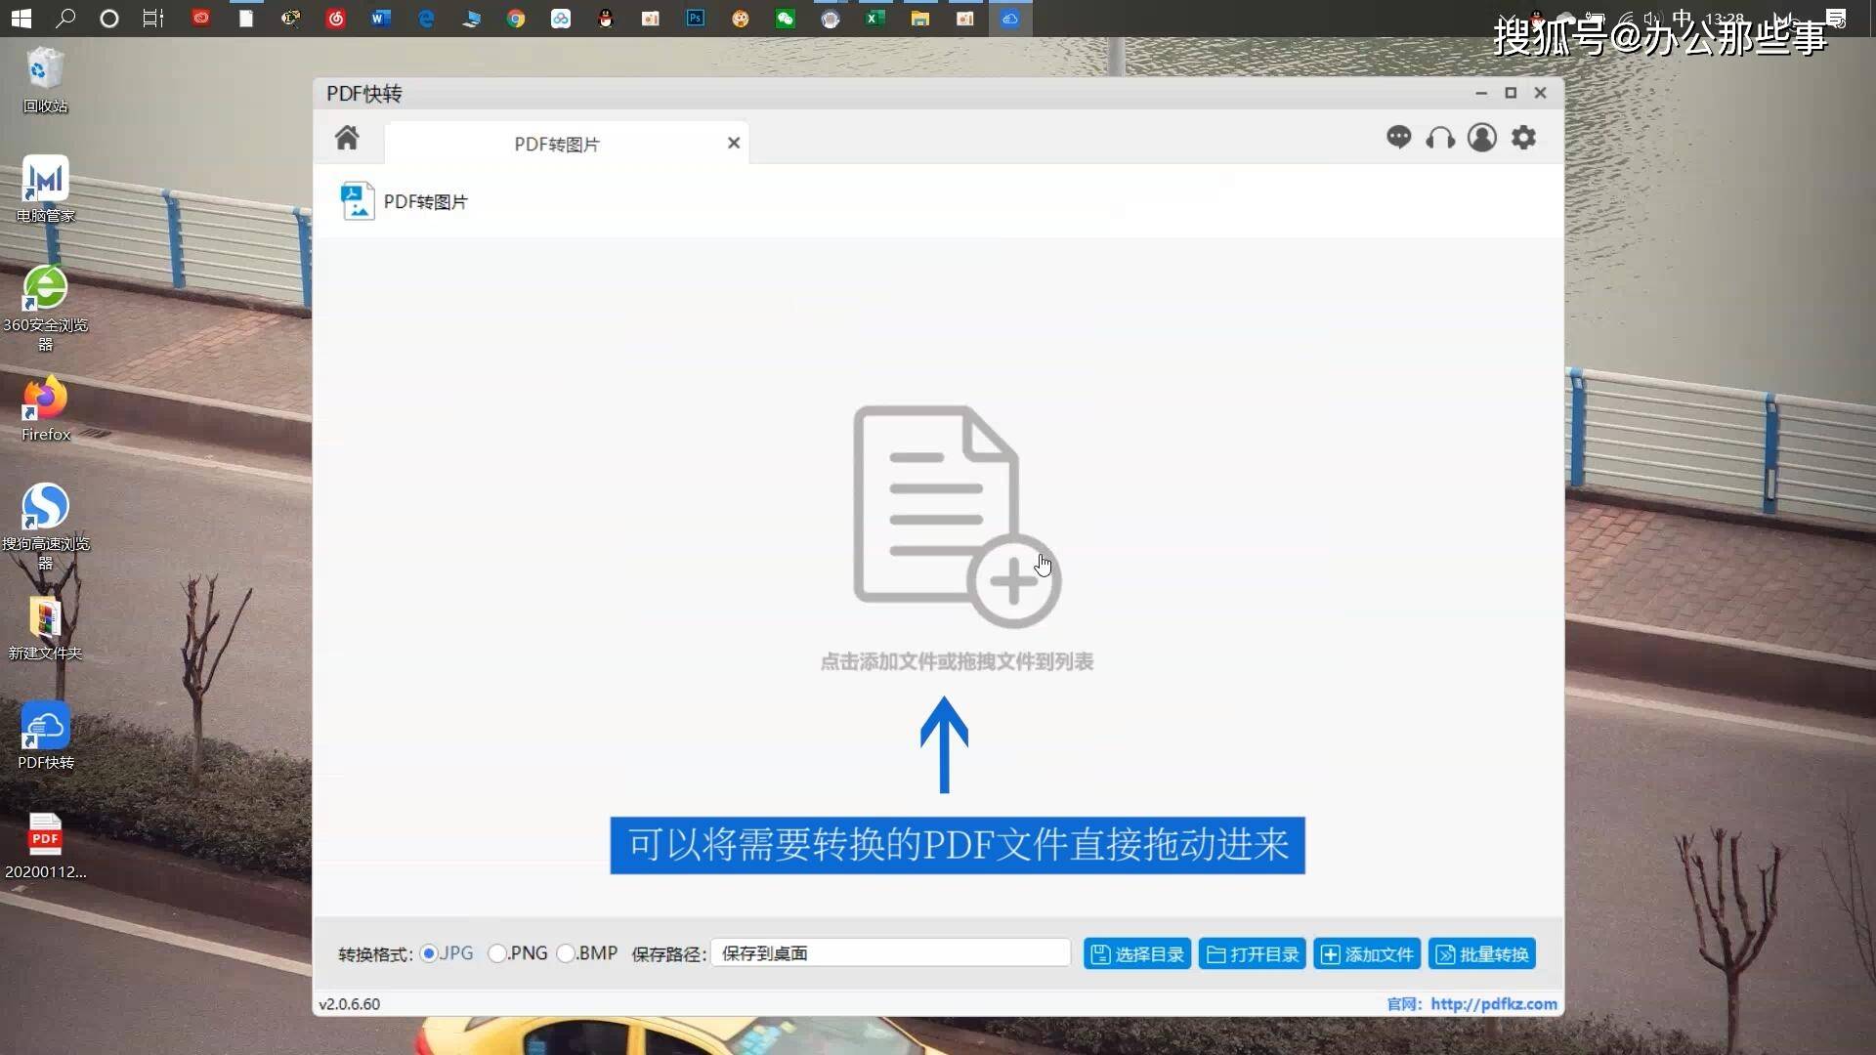The height and width of the screenshot is (1055, 1876).
Task: Click 选择目录 to choose output folder
Action: tap(1137, 954)
